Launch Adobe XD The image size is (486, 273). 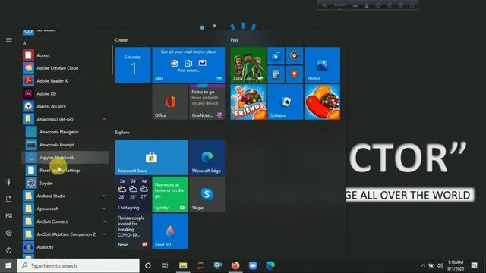coord(65,93)
